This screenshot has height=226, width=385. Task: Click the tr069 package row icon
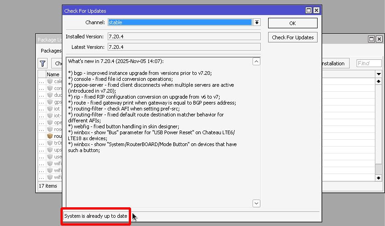(50, 143)
